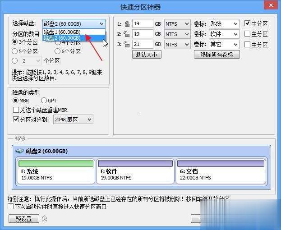Open the 2048 扇区 alignment dropdown
Viewport: 281px width, 230px height.
74,120
